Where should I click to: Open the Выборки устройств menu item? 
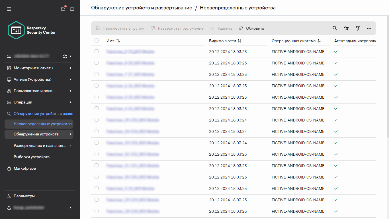pos(32,157)
